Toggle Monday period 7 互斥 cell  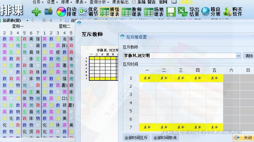pos(147,127)
